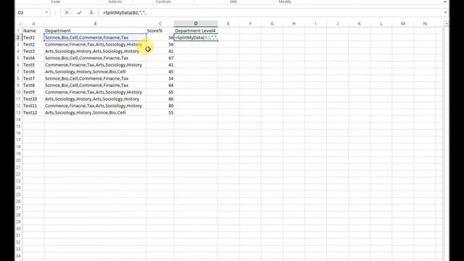Select column A header
The width and height of the screenshot is (464, 261).
33,24
